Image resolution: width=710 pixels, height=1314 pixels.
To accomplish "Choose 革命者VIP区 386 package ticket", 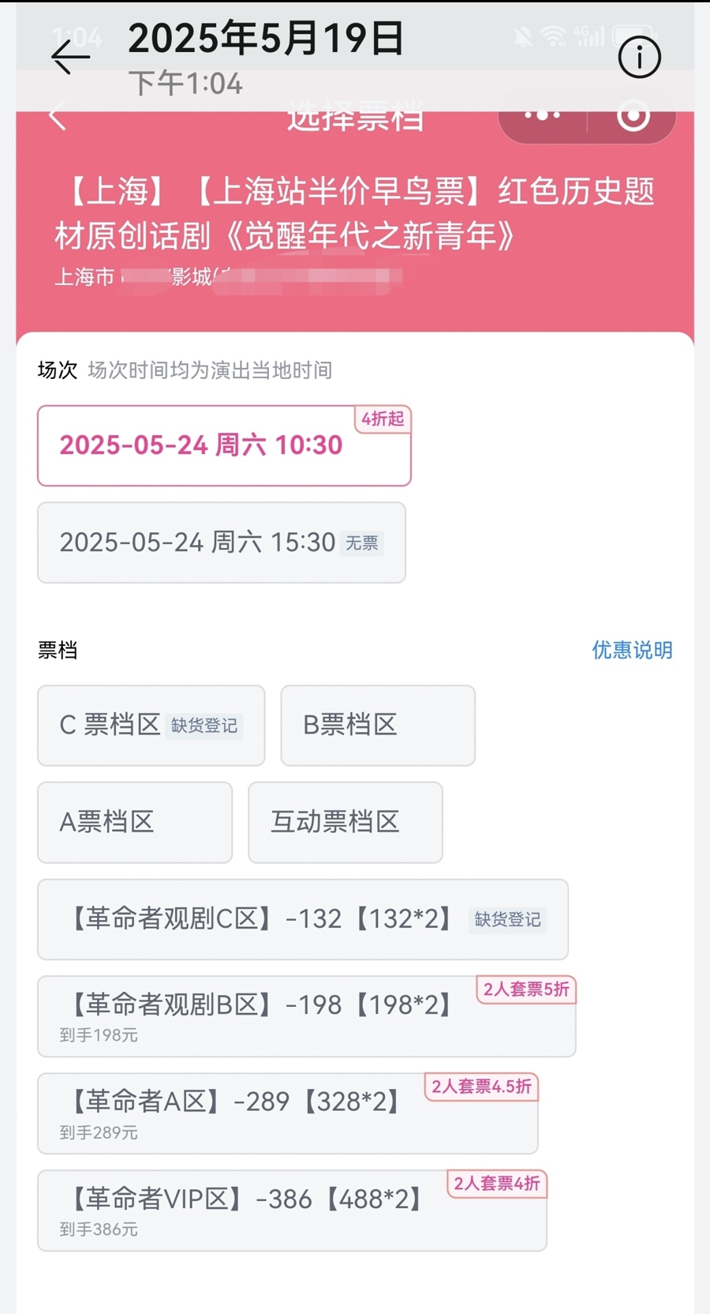I will (x=292, y=1210).
